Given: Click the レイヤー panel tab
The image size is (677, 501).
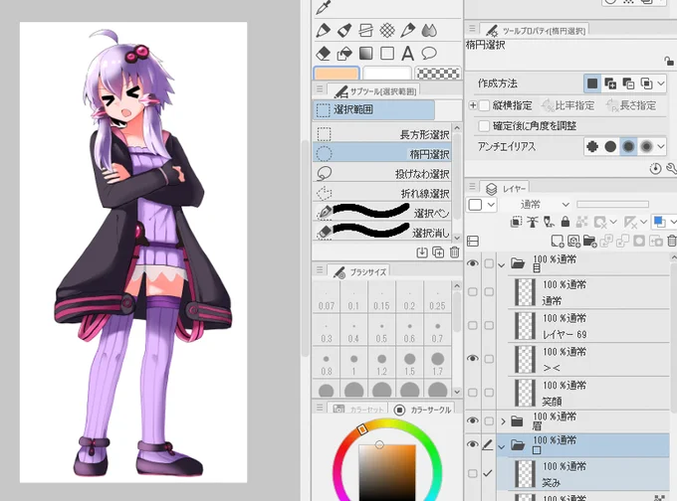Looking at the screenshot, I should (506, 189).
